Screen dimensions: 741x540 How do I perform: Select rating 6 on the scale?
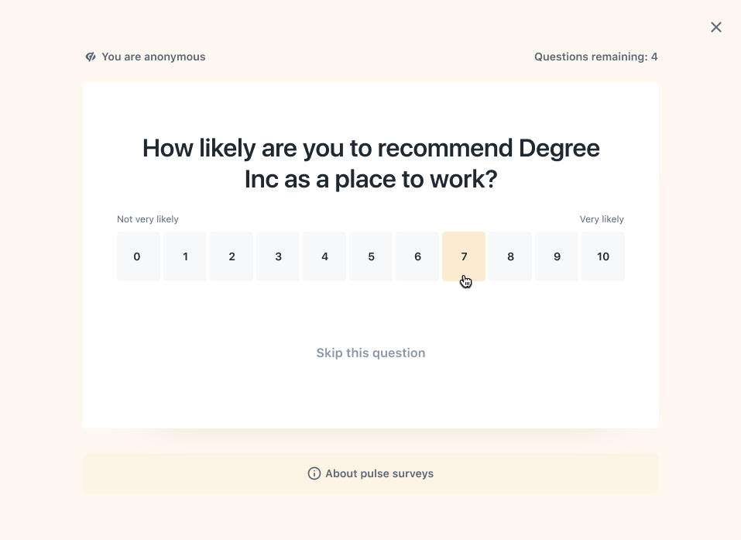point(417,256)
